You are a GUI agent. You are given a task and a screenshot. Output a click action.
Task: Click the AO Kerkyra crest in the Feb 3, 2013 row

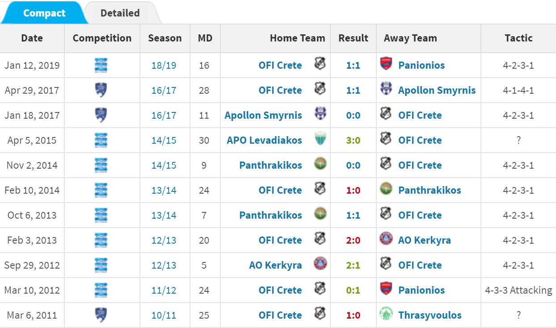(386, 239)
